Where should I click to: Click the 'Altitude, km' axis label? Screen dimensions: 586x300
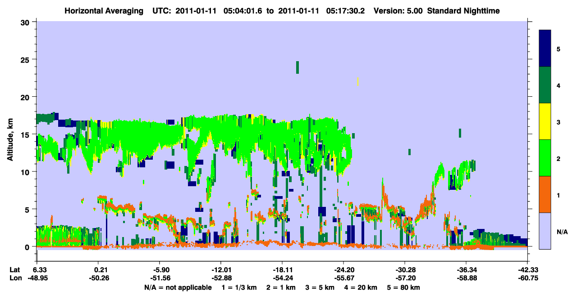(x=10, y=134)
